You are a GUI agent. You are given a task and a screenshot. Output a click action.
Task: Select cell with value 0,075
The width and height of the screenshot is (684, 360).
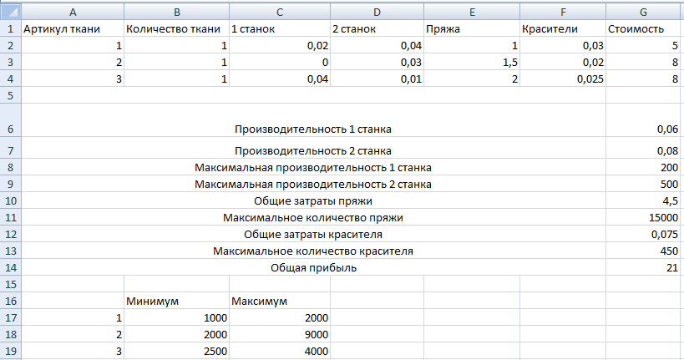pyautogui.click(x=643, y=235)
